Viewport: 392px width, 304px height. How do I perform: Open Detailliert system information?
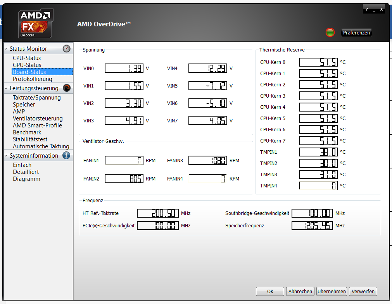pos(26,172)
